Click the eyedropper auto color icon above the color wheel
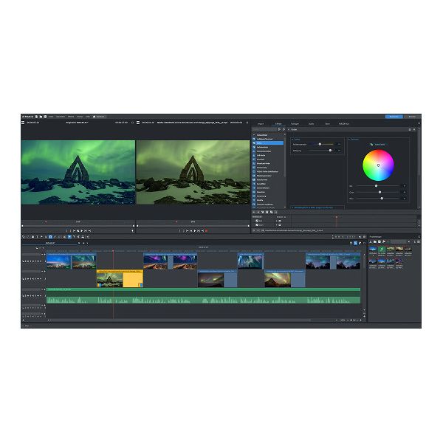This screenshot has height=443, width=443. click(x=371, y=145)
